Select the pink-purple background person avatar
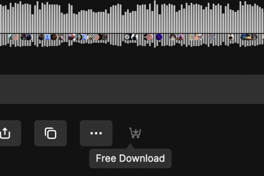 point(181,37)
